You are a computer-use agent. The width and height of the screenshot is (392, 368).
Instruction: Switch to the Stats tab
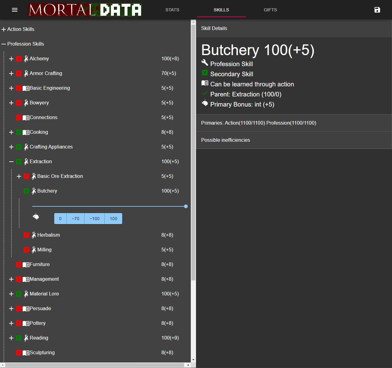pos(172,10)
